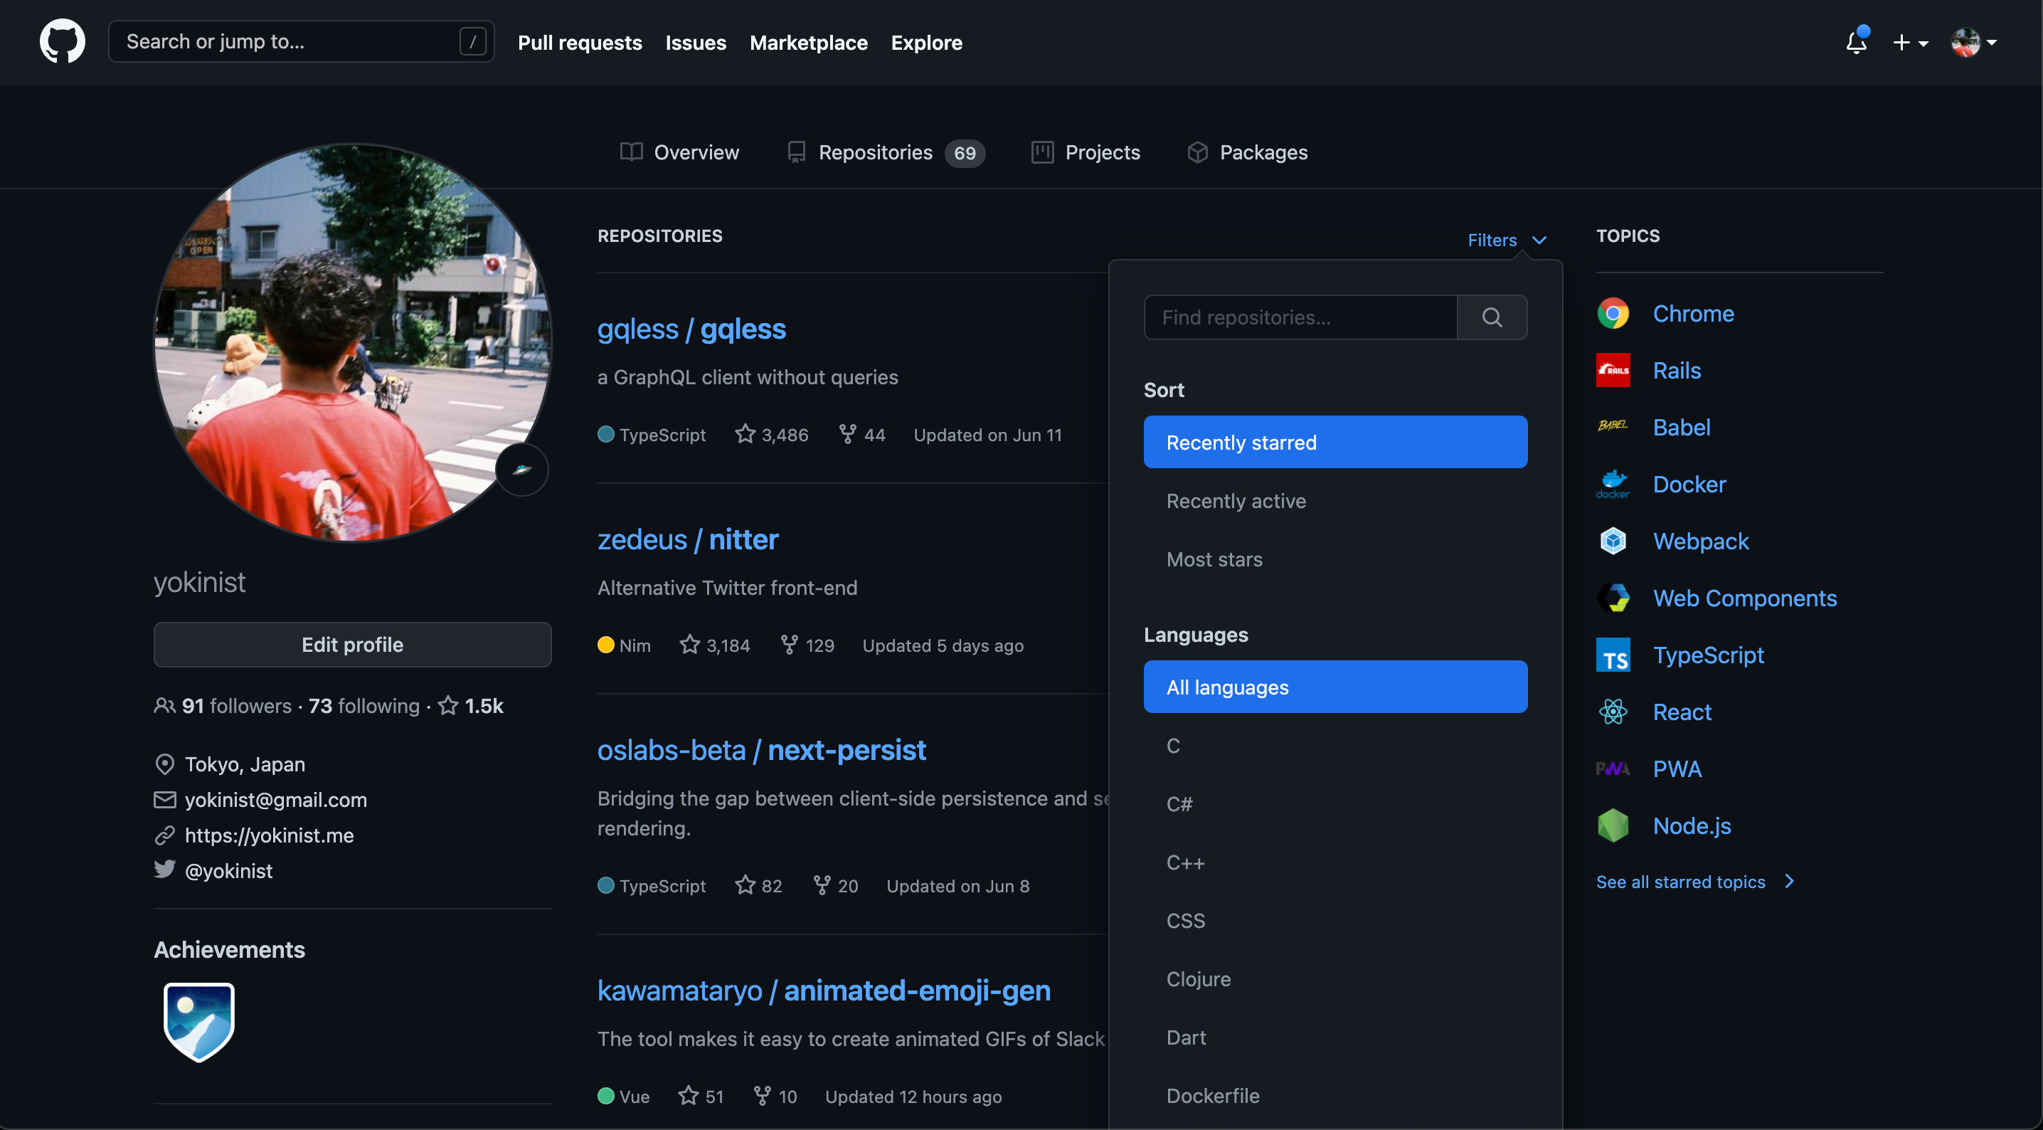Click the Web Components topic logo
Viewport: 2043px width, 1130px height.
[x=1613, y=598]
